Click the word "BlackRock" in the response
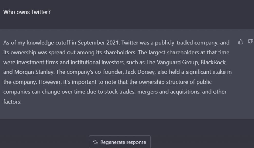The height and width of the screenshot is (148, 254). (x=214, y=62)
